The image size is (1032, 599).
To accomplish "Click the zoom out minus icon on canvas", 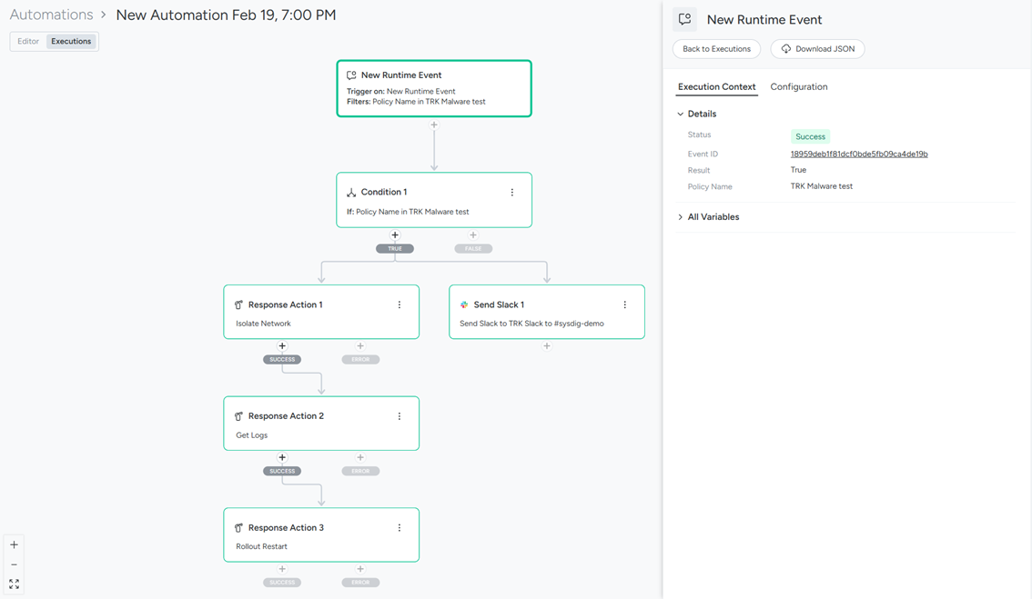I will tap(15, 564).
